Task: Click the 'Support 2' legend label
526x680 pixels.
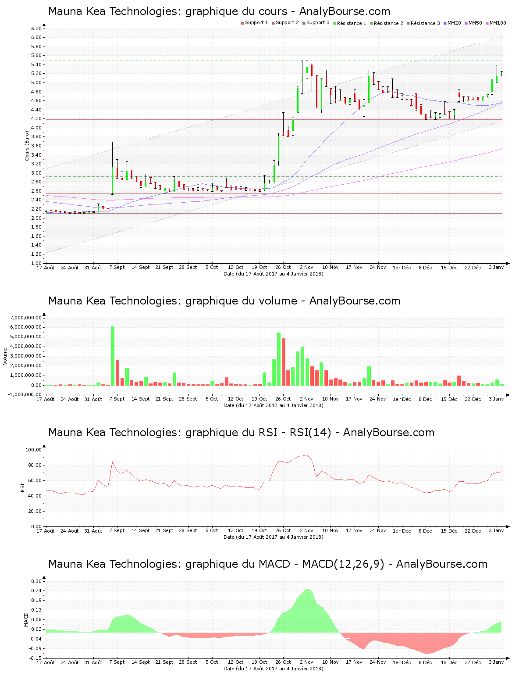Action: pos(287,23)
